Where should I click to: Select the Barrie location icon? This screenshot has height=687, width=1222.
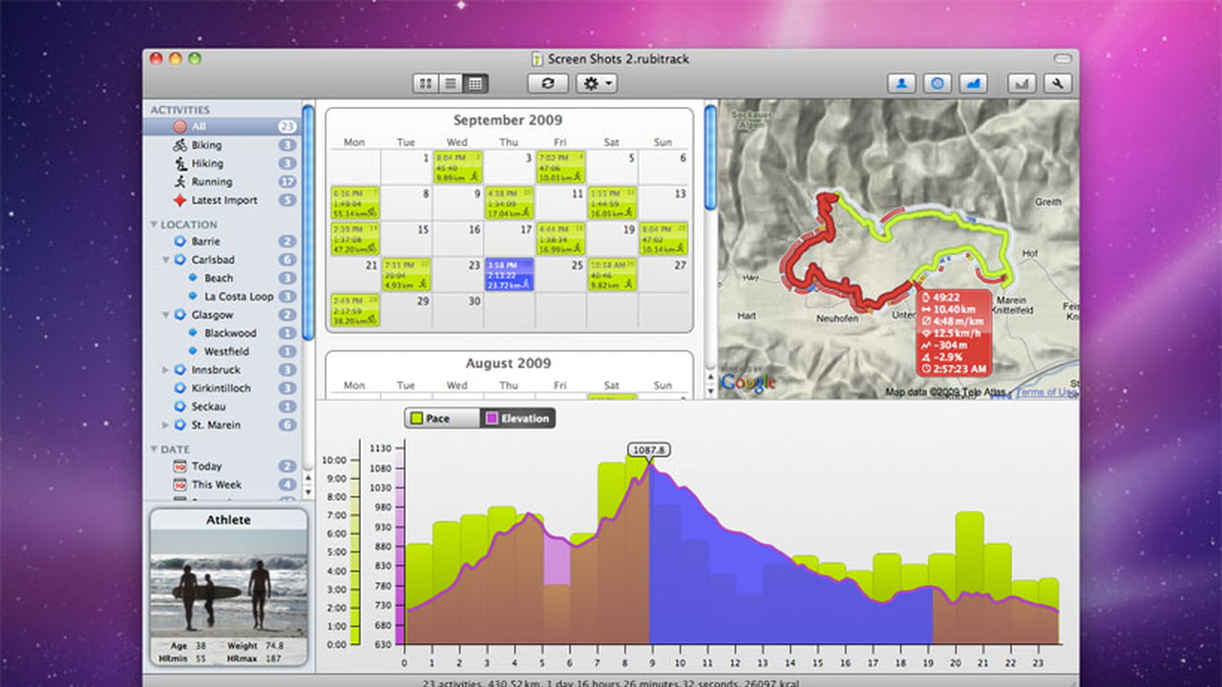179,241
